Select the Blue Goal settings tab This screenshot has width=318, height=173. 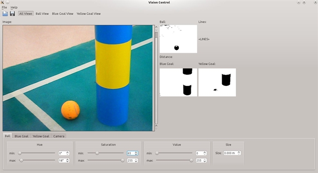point(21,136)
